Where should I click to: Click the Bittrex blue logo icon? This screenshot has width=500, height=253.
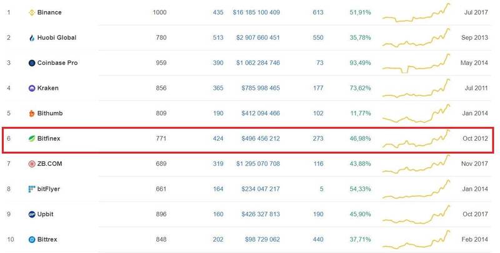pyautogui.click(x=32, y=239)
